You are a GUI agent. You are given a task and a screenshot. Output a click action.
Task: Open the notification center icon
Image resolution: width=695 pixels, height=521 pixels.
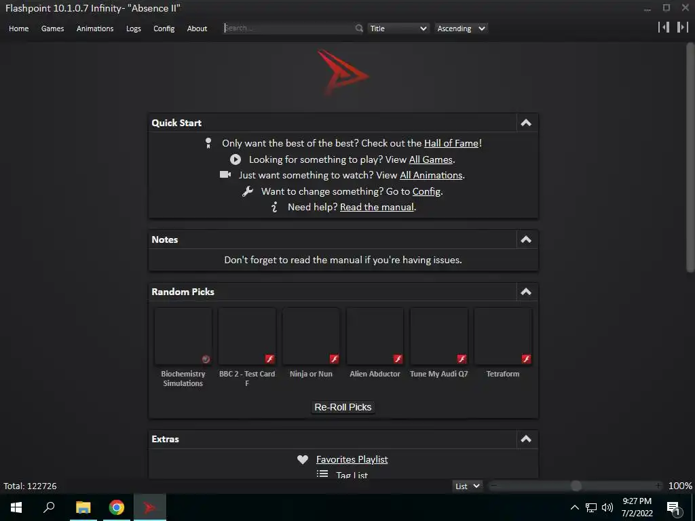pos(674,509)
